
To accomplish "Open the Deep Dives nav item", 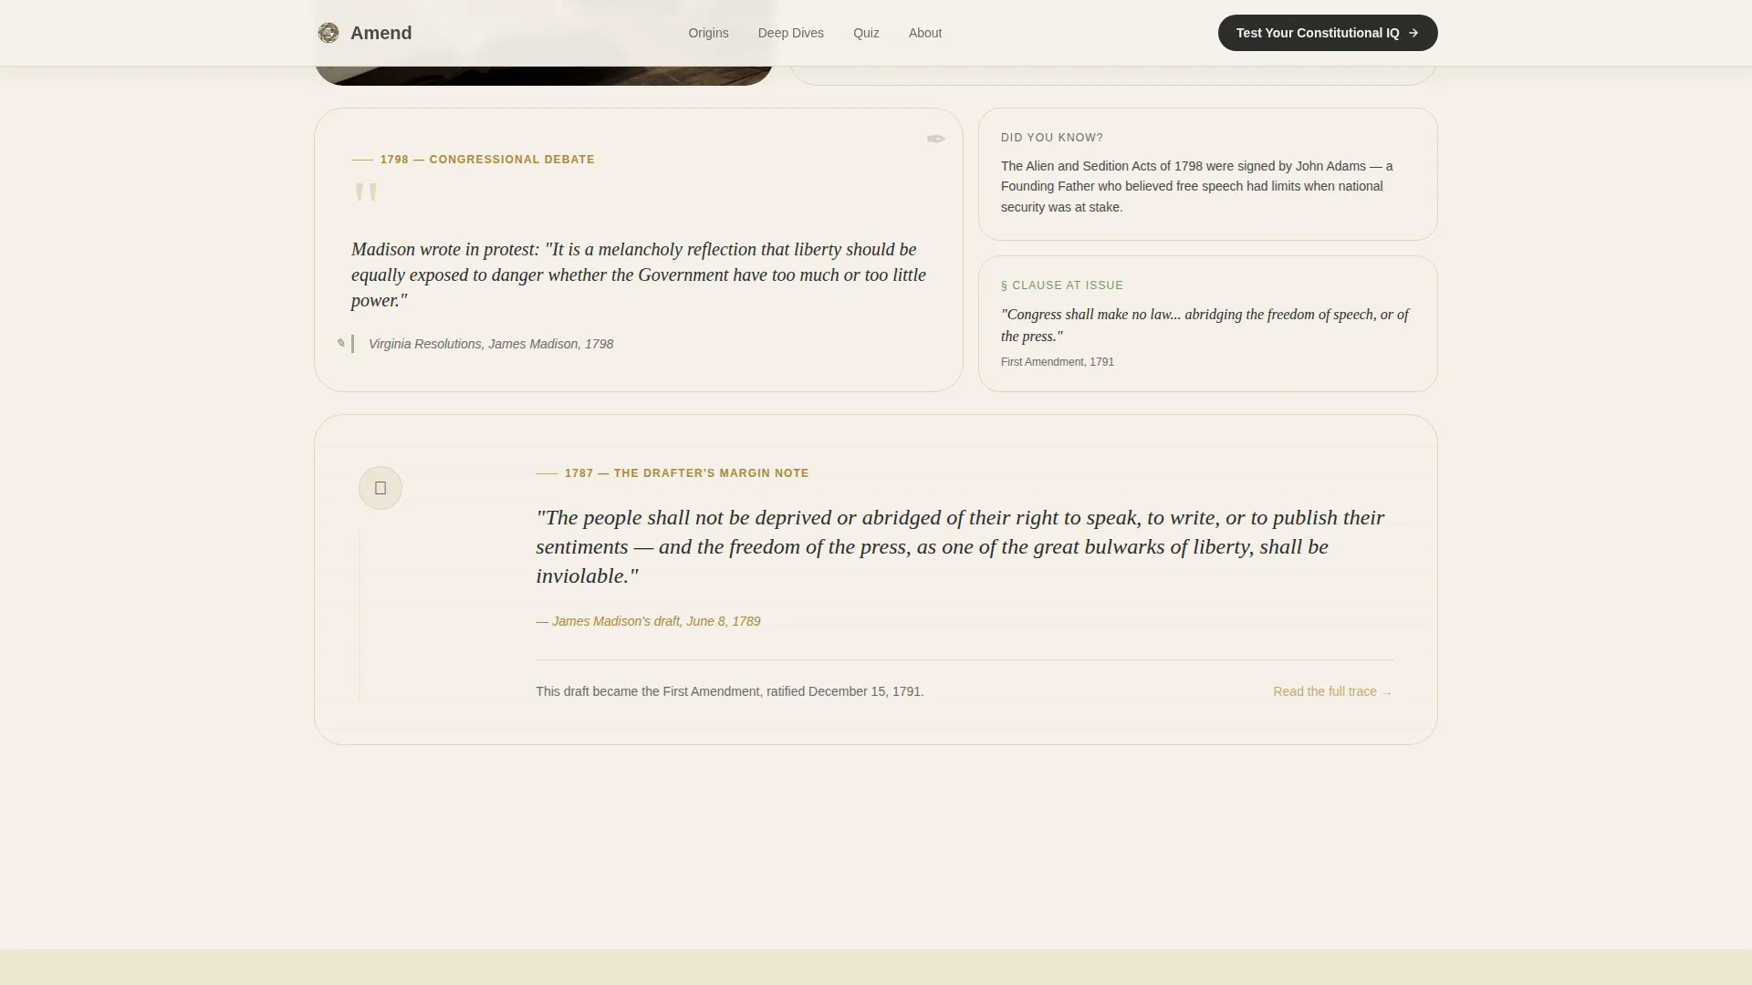I will (790, 33).
